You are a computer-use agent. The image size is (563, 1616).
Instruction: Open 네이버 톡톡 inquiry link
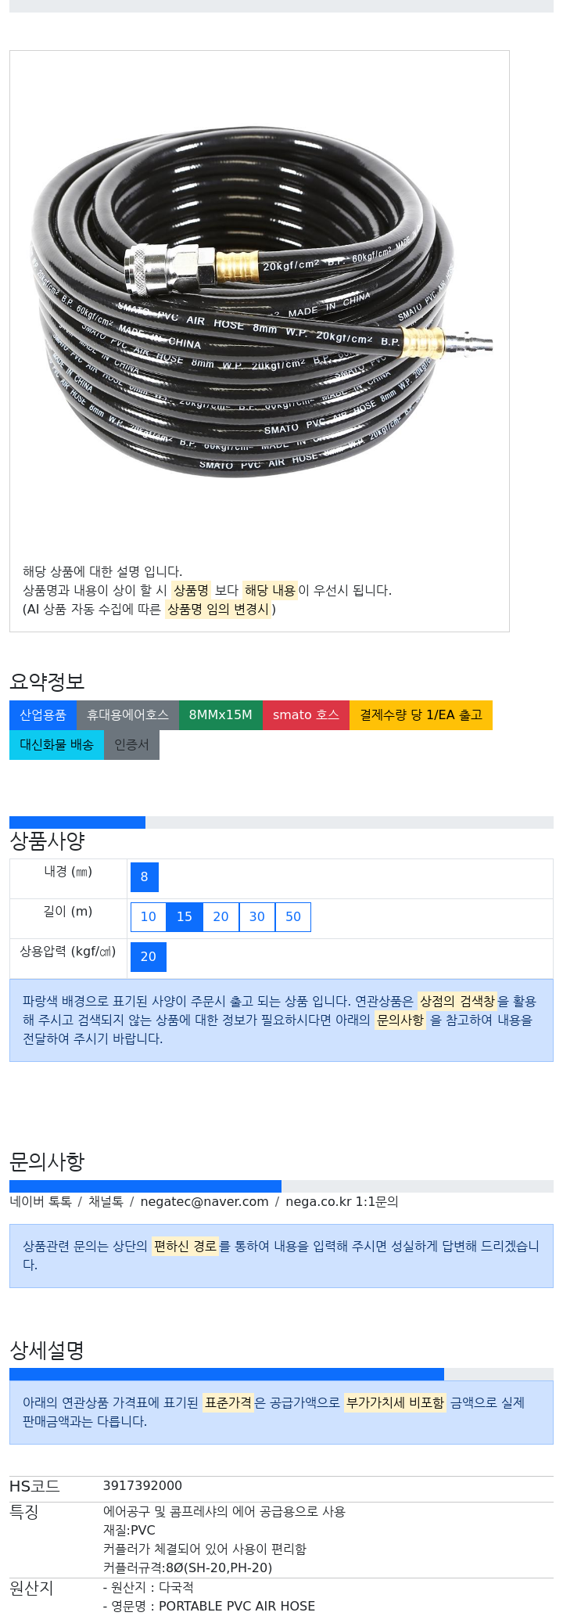(x=41, y=1202)
